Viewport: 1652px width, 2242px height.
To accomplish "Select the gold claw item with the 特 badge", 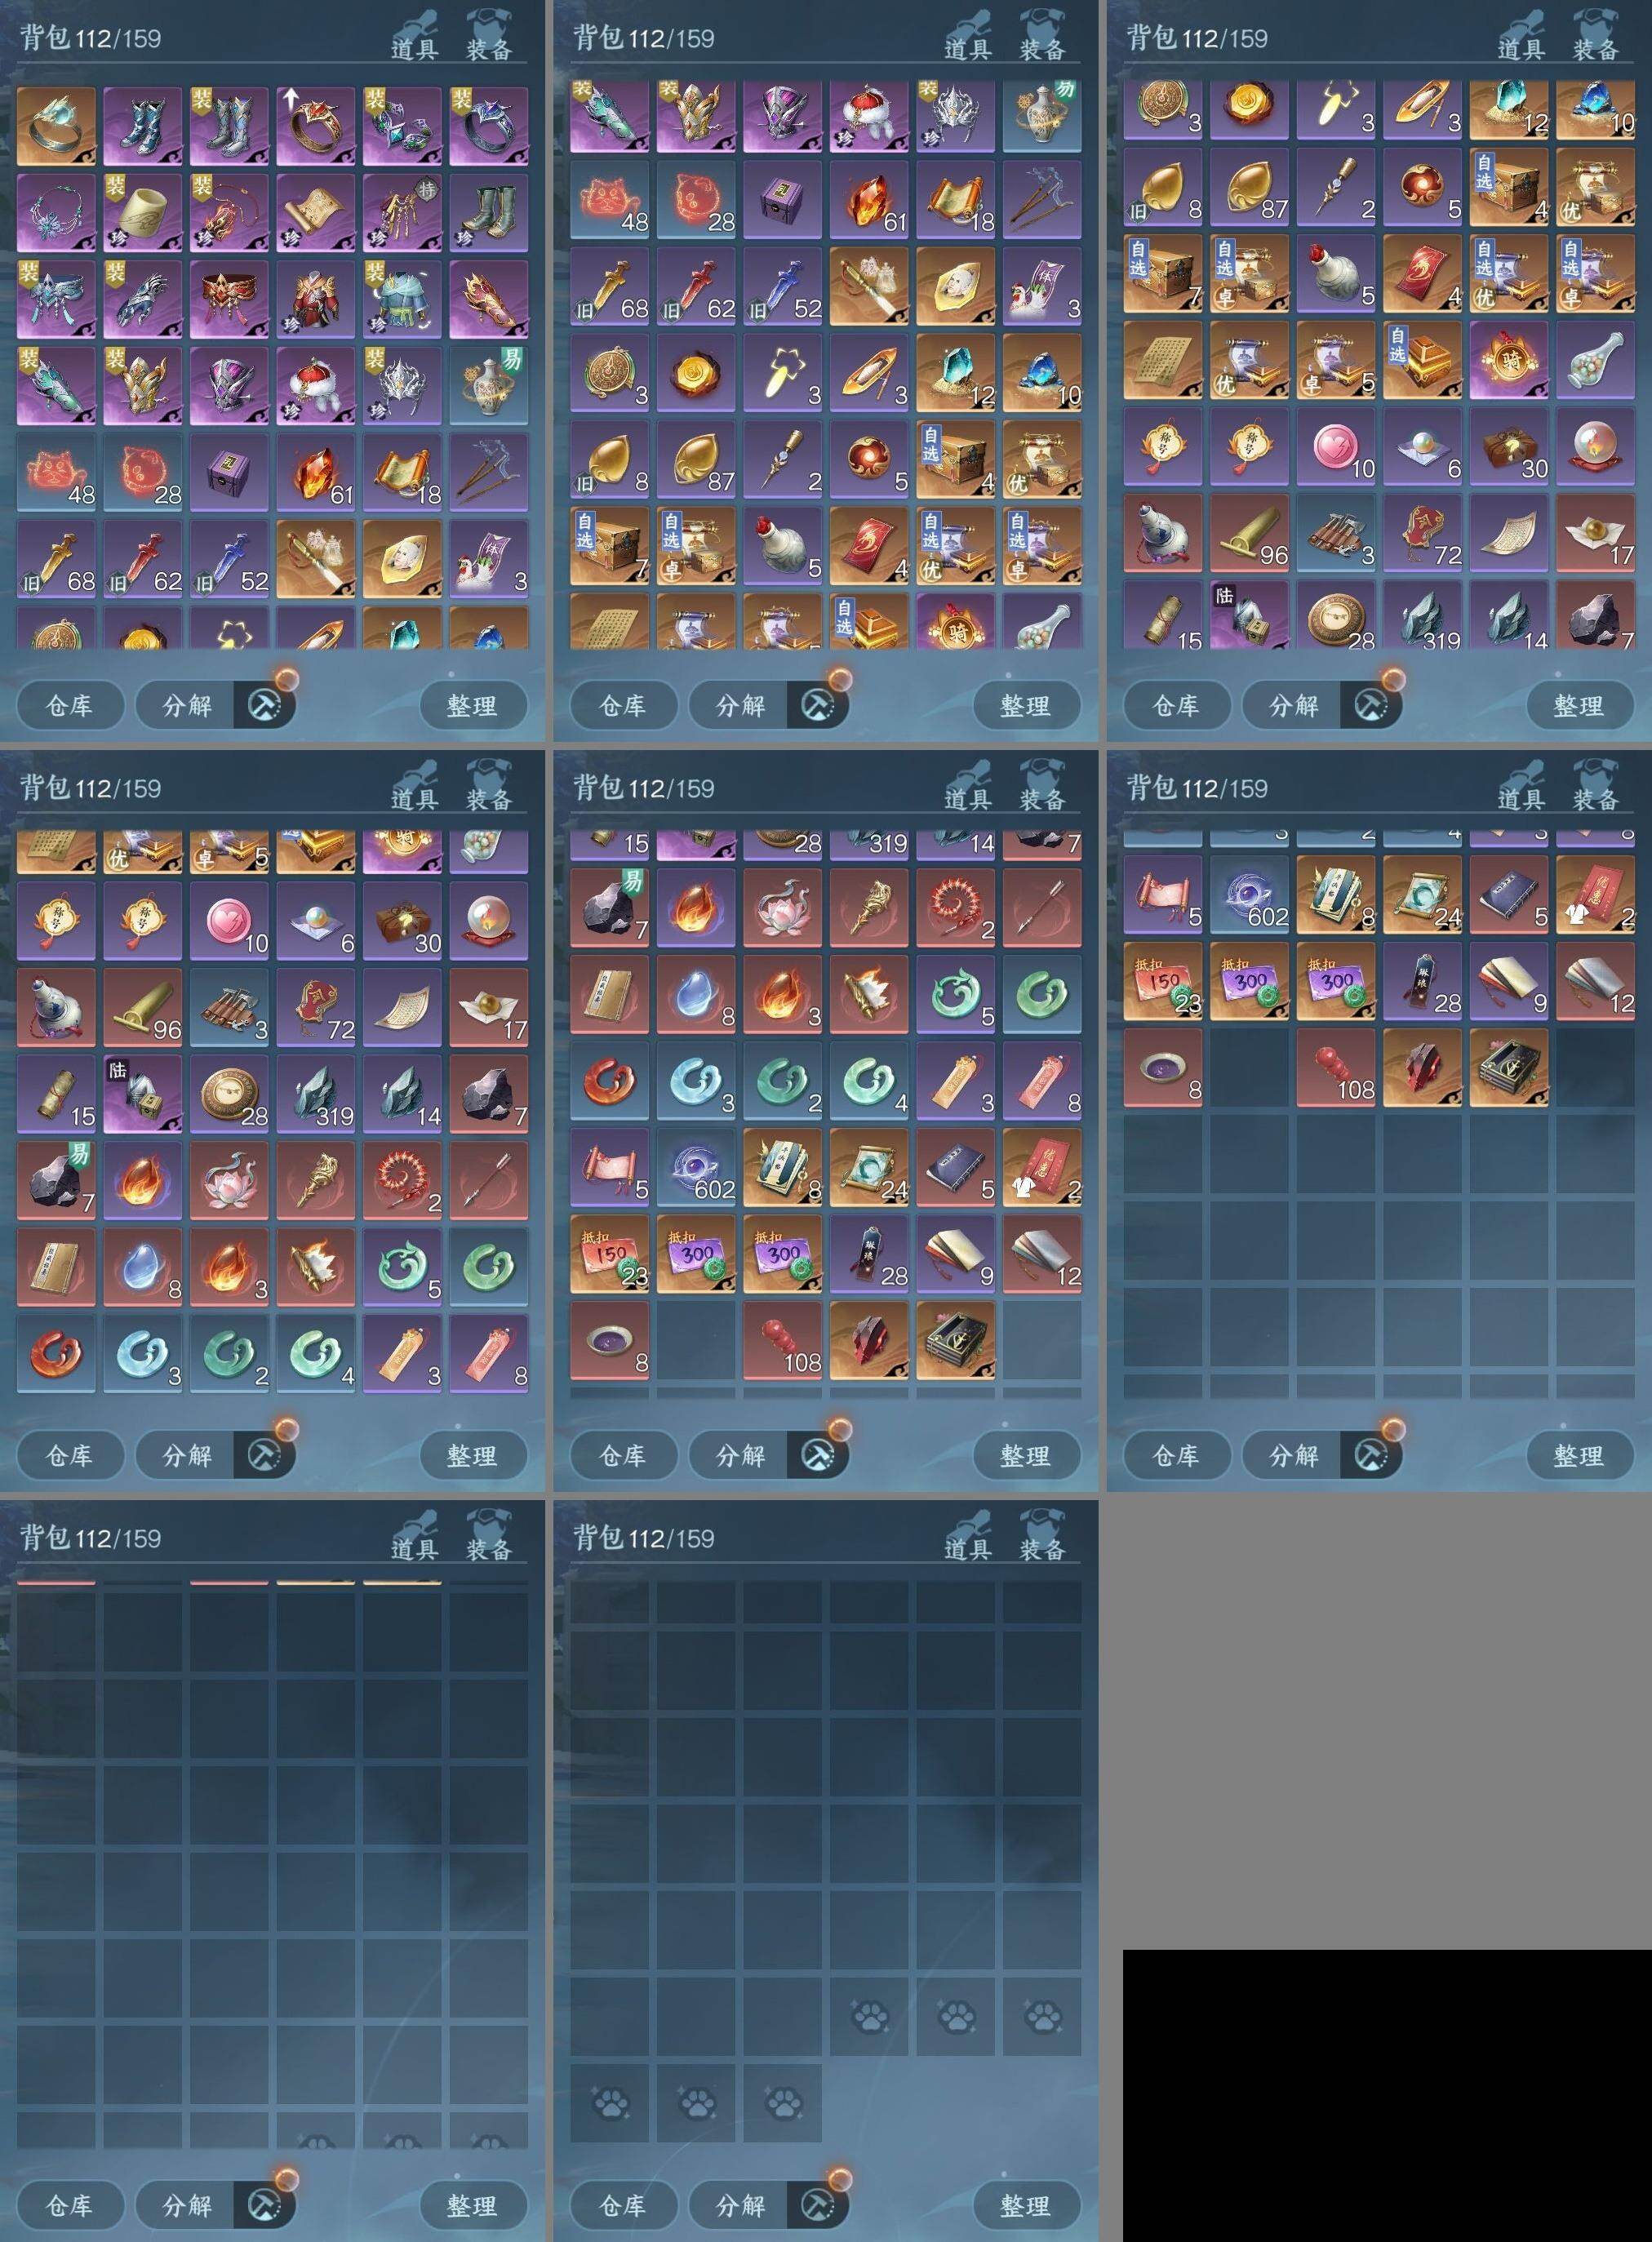I will coord(402,213).
